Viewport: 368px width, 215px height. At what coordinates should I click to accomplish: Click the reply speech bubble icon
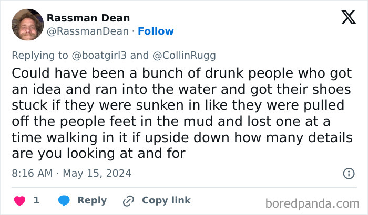(64, 200)
